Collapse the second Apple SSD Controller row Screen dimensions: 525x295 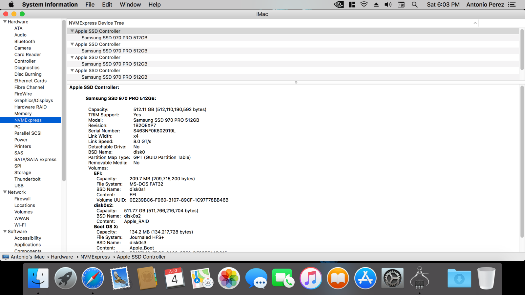72,44
